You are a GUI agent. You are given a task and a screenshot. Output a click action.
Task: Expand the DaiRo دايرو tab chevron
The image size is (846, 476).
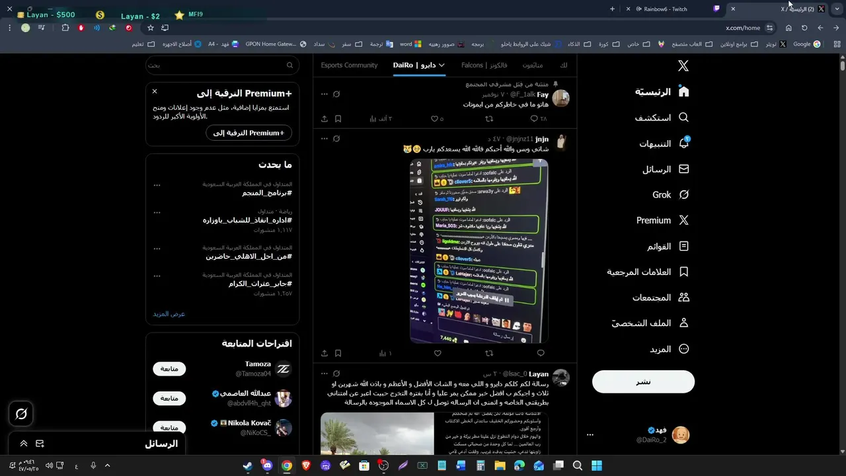pyautogui.click(x=442, y=65)
